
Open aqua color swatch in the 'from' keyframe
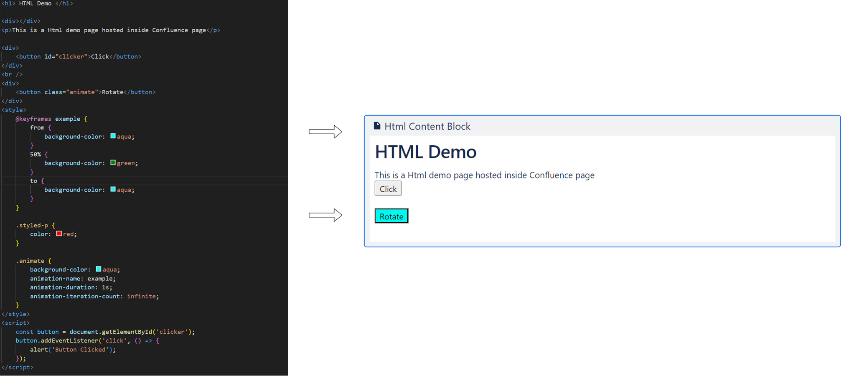[113, 136]
